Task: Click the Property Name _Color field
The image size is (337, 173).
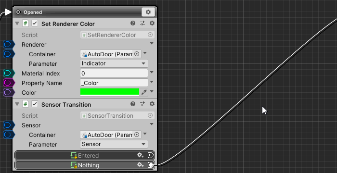Action: click(114, 83)
